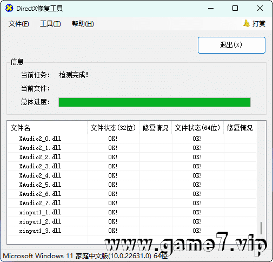273x262 pixels.
Task: Click 64-bit OK! status of XAudio2_7.dll
Action: pos(197,203)
